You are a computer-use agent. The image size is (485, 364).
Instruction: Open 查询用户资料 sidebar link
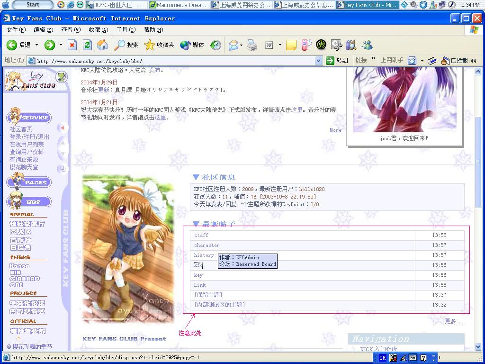point(27,152)
